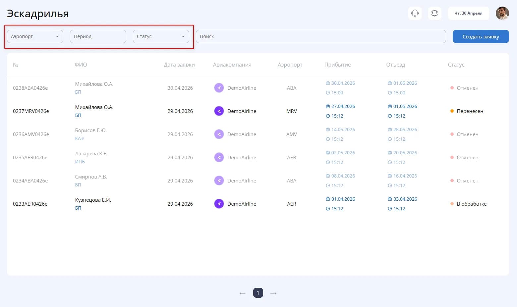Open the user profile avatar

[502, 13]
